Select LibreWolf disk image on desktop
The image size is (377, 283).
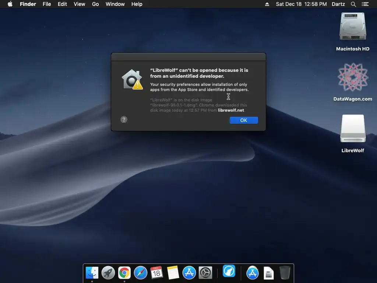pos(353,129)
